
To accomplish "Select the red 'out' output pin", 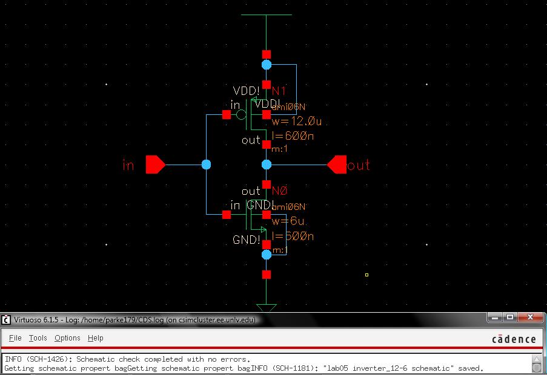I will point(337,165).
